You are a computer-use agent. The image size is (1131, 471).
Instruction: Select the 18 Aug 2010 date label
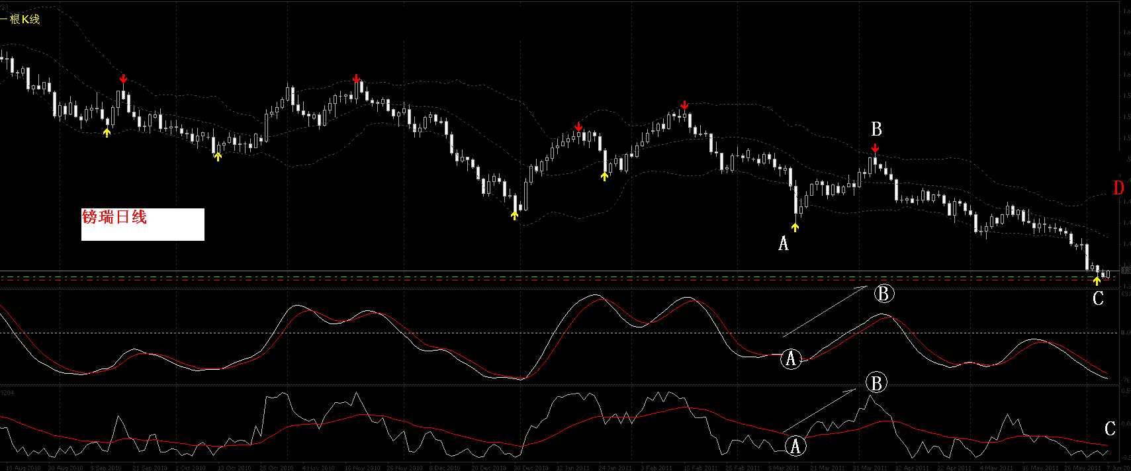23,468
